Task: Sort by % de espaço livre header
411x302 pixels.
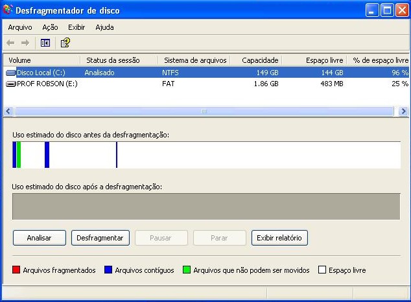Action: pos(378,60)
